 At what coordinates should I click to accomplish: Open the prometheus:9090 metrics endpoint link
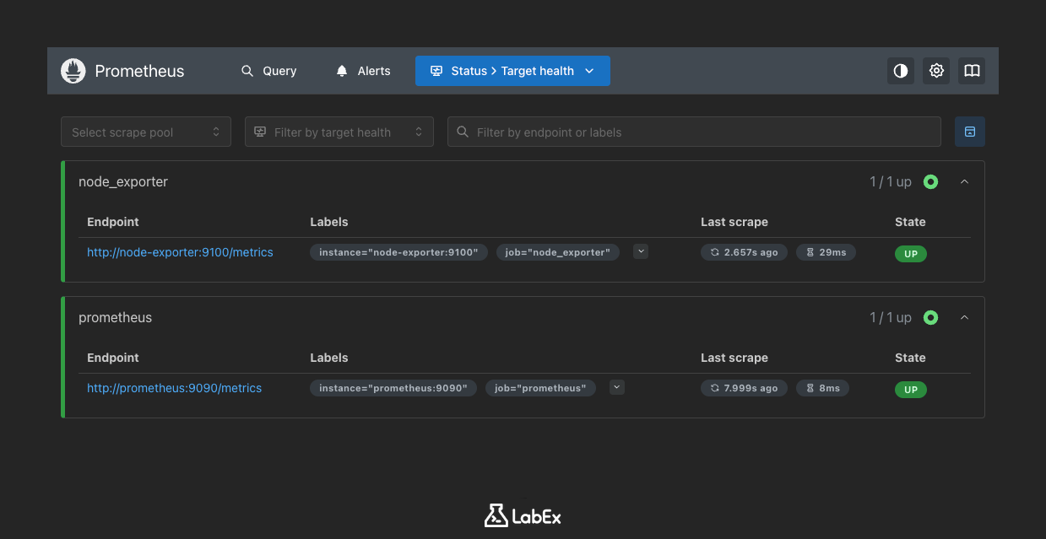pos(174,388)
